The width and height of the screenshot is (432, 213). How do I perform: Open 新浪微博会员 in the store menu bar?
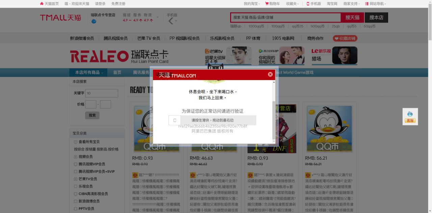(x=82, y=38)
